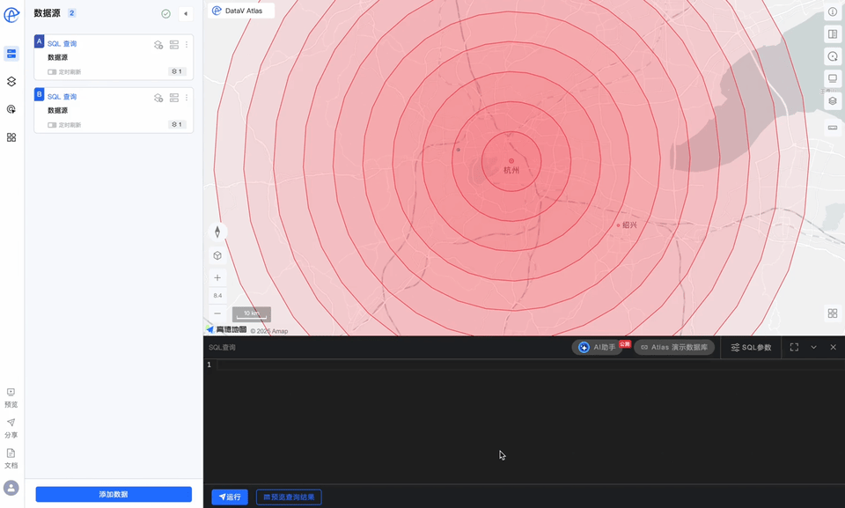Collapse the data source panel arrow
This screenshot has width=845, height=508.
[186, 14]
